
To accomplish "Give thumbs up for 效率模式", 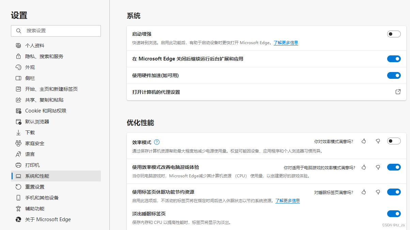I will [364, 141].
